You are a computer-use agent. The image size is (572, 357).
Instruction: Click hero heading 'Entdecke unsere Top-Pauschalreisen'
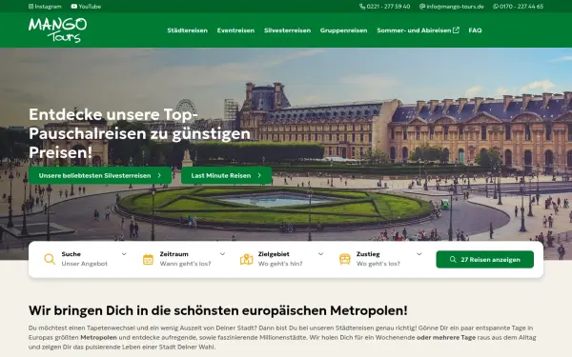click(139, 133)
